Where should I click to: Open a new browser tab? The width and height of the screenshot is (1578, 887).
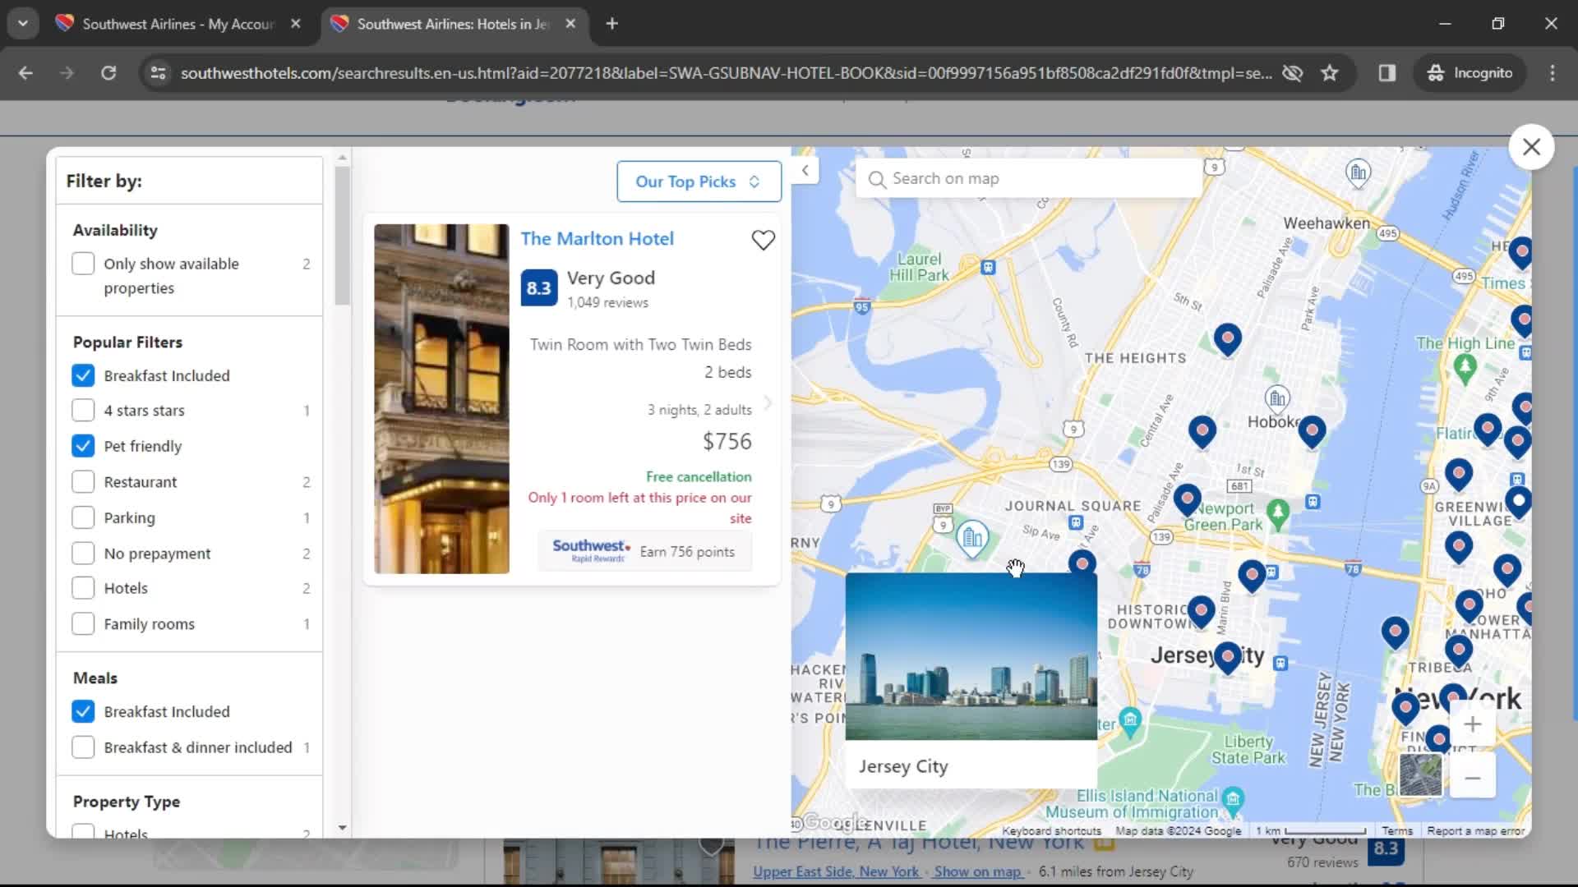611,24
